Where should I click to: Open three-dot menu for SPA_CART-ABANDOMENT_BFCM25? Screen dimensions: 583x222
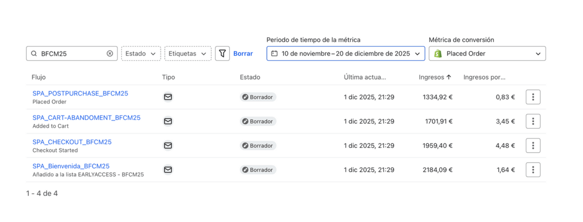[x=533, y=121]
